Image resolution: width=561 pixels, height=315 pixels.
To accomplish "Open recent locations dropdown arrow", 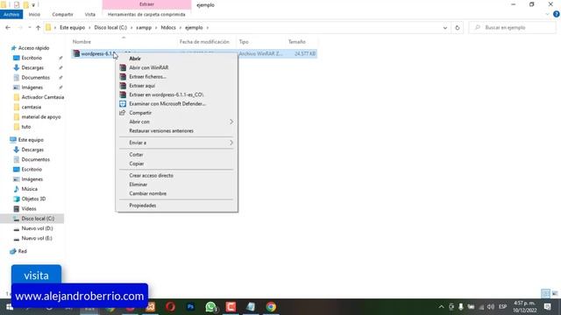I will coord(29,27).
